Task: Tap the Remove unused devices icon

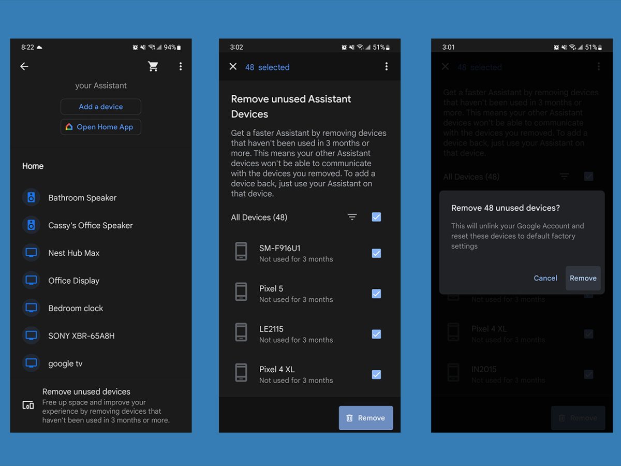Action: [28, 405]
